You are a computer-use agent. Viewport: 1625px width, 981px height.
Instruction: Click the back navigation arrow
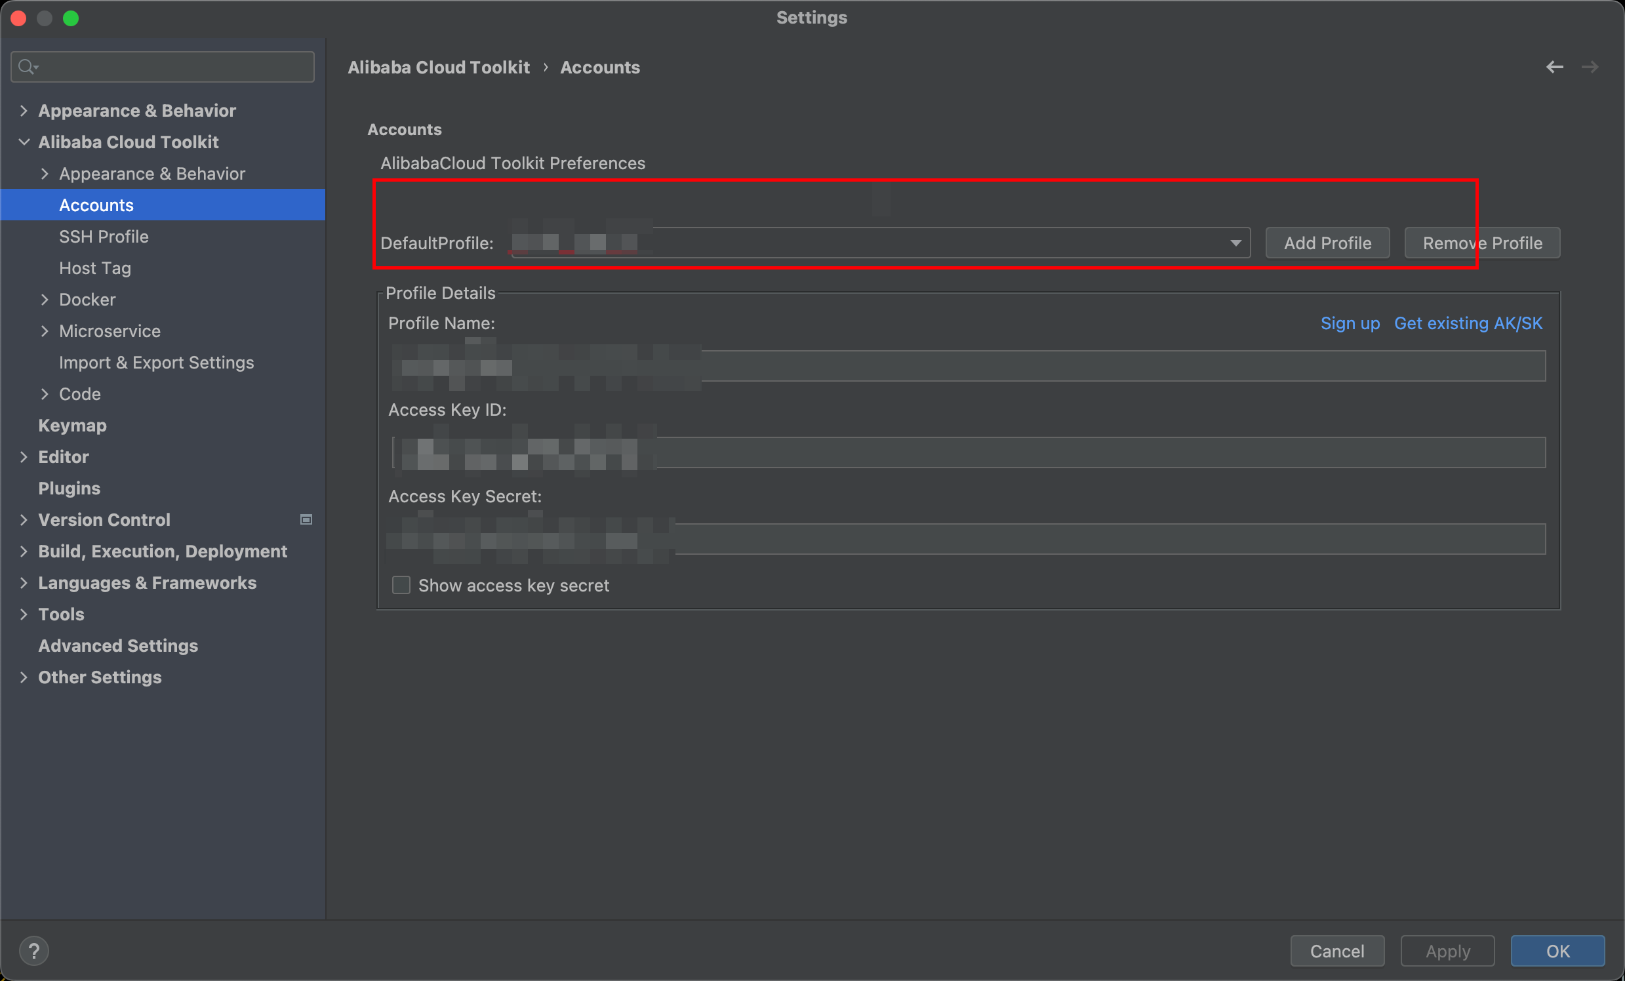click(x=1554, y=68)
